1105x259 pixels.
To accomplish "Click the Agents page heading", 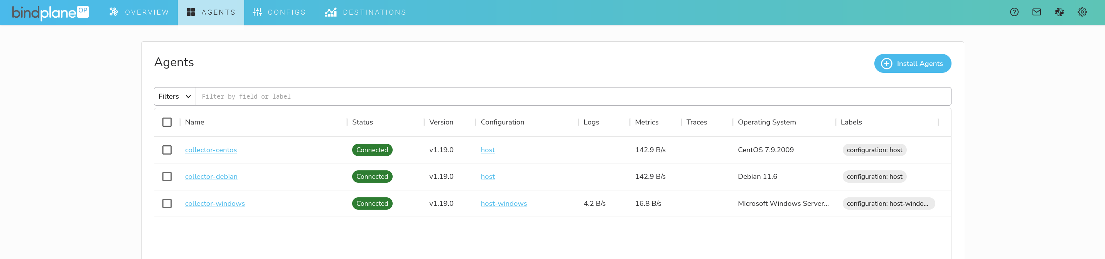I will click(x=174, y=62).
